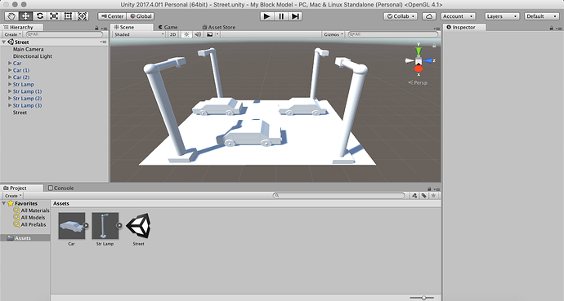Switch to the Console tab
Viewport: 564px width, 301px height.
[60, 188]
